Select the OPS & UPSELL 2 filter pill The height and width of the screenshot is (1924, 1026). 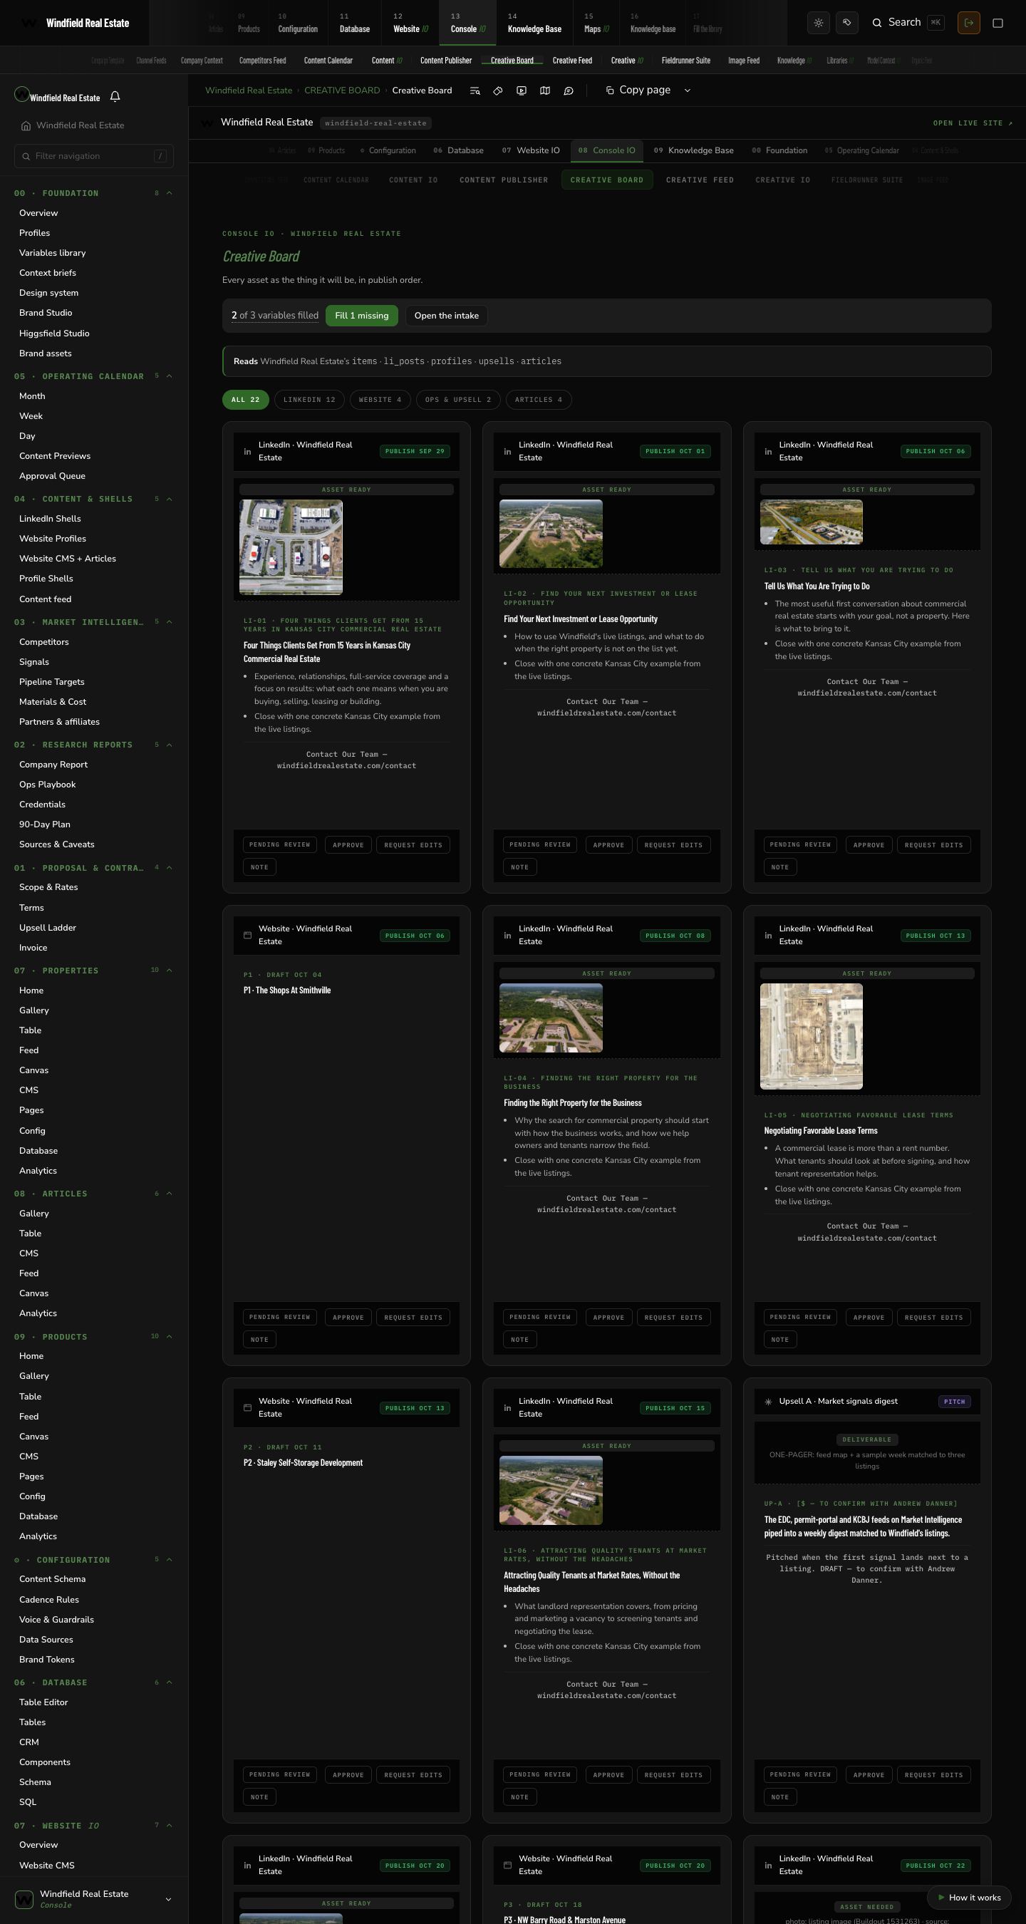(x=458, y=400)
